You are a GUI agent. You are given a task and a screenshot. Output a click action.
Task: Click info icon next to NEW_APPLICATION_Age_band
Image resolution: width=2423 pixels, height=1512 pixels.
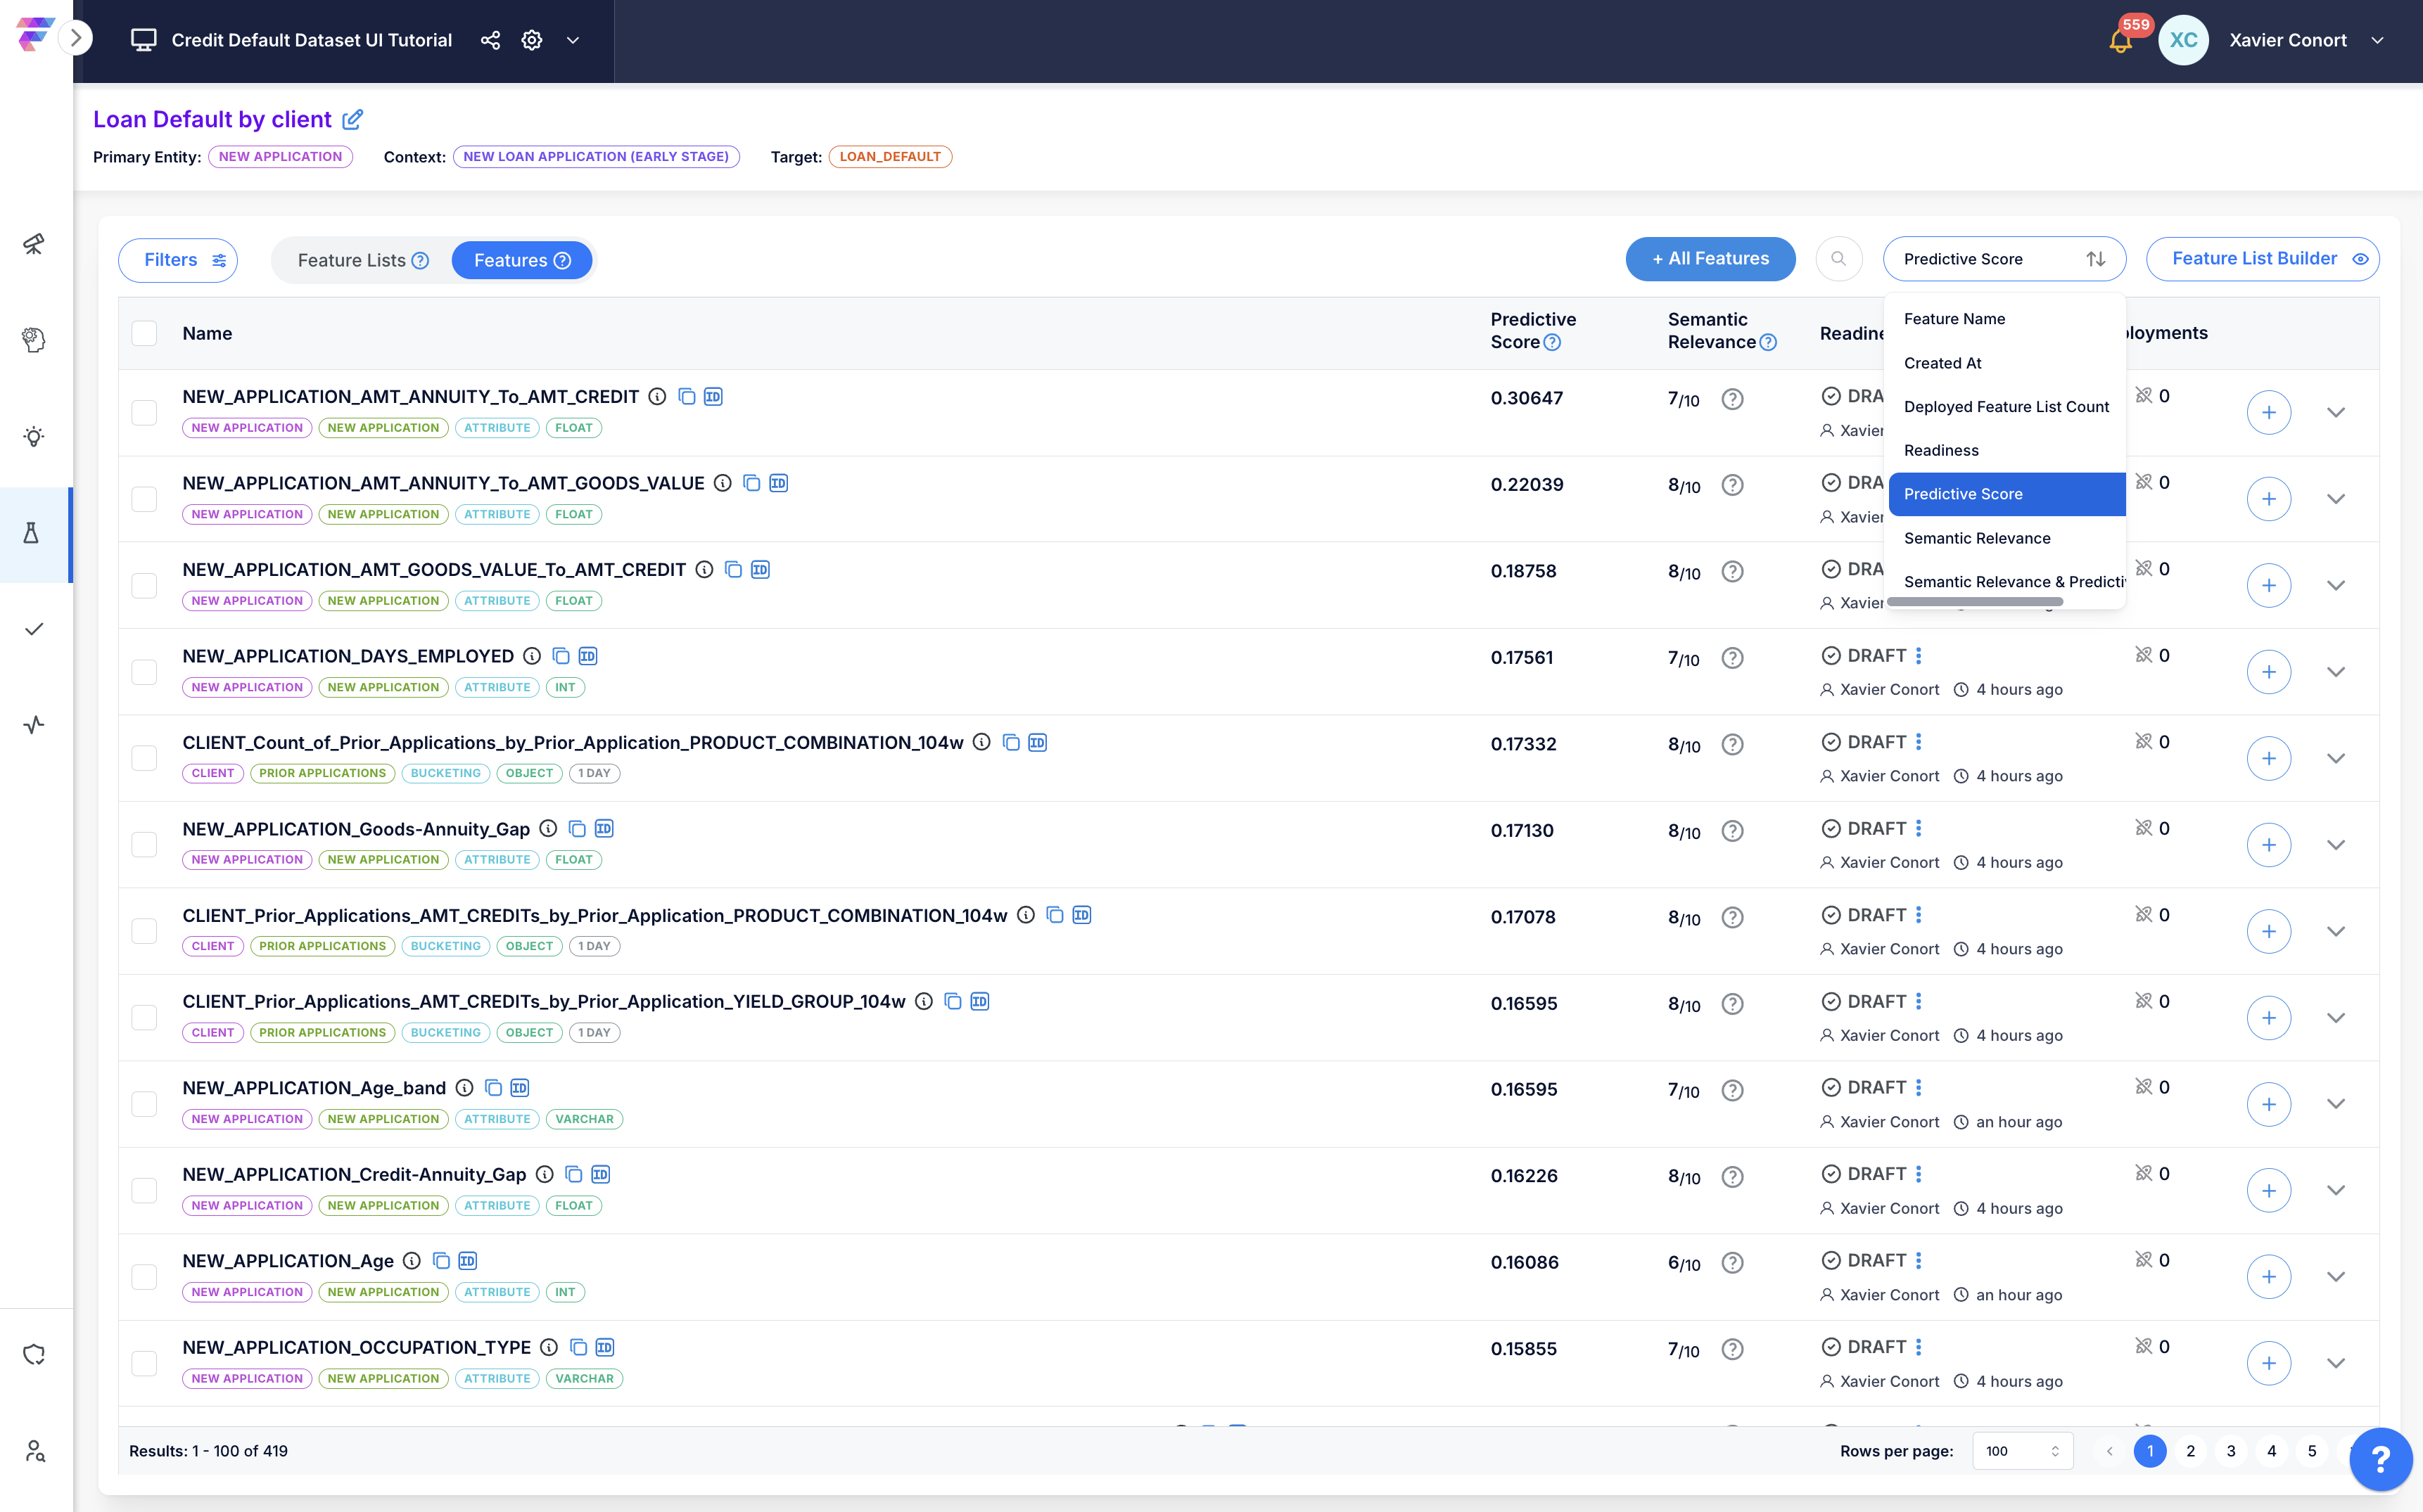464,1088
